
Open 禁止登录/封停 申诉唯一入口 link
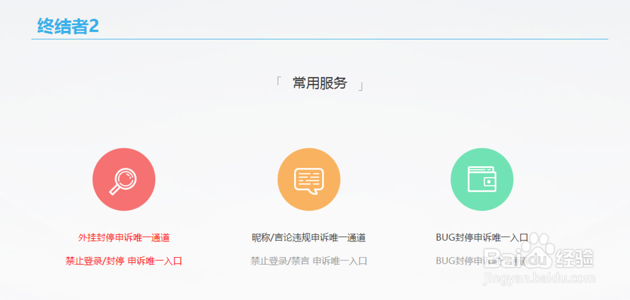(123, 261)
